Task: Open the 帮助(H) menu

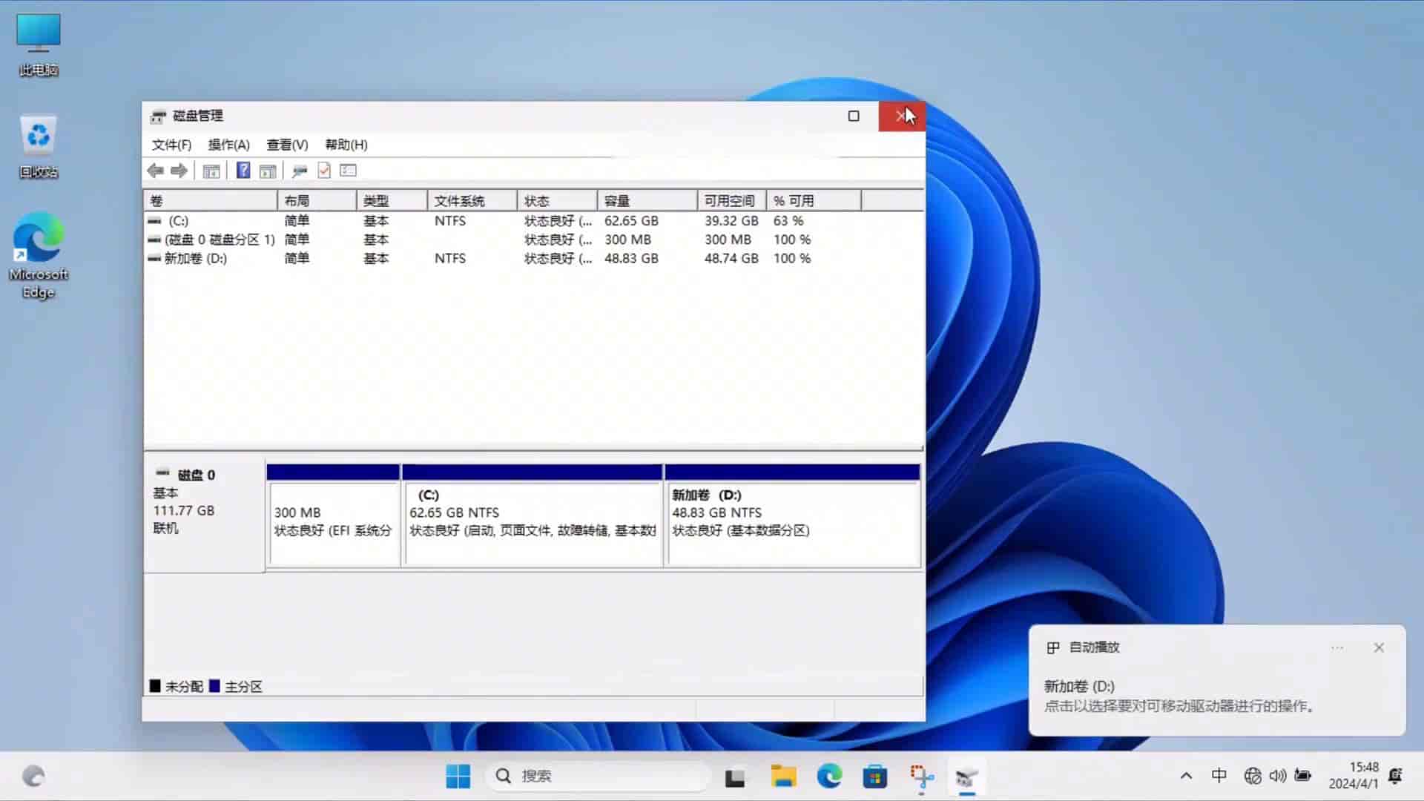Action: 346,145
